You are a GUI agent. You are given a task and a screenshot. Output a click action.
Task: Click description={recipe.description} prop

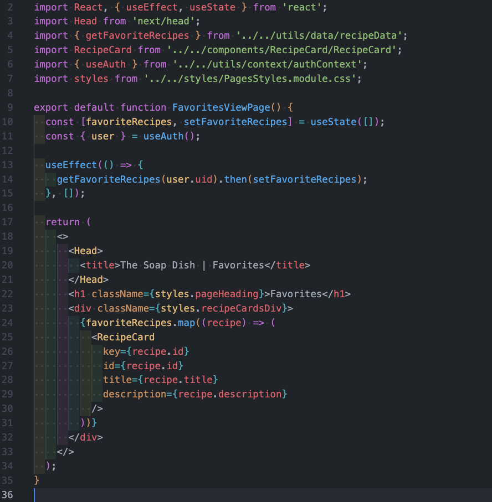(195, 394)
